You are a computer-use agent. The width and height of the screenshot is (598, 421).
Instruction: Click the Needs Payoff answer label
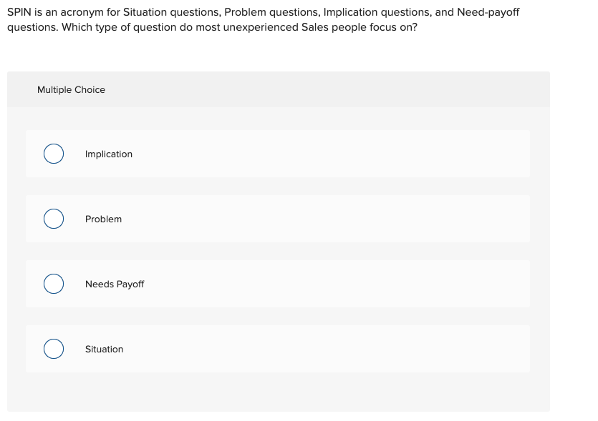pos(115,284)
